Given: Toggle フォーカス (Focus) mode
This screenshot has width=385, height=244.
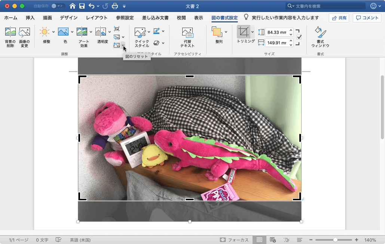Looking at the screenshot, I should tap(234, 240).
